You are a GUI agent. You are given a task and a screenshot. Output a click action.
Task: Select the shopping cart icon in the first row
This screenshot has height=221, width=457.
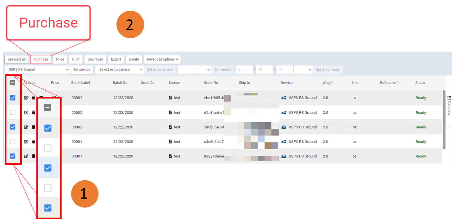point(41,97)
